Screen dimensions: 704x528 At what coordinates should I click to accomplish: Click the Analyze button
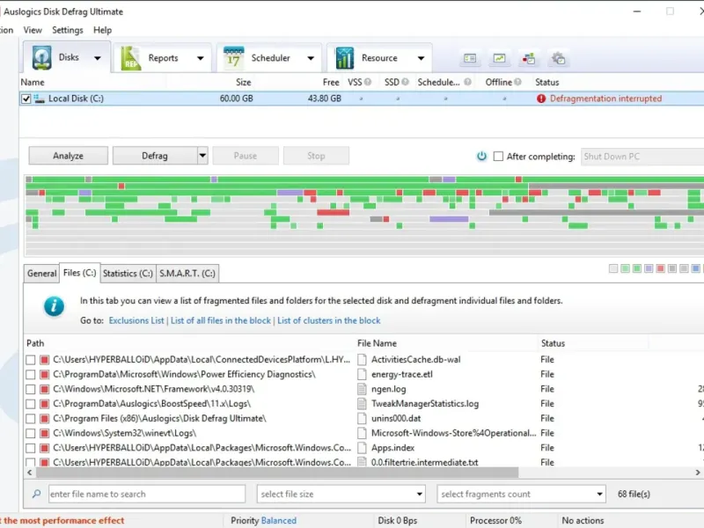coord(69,156)
